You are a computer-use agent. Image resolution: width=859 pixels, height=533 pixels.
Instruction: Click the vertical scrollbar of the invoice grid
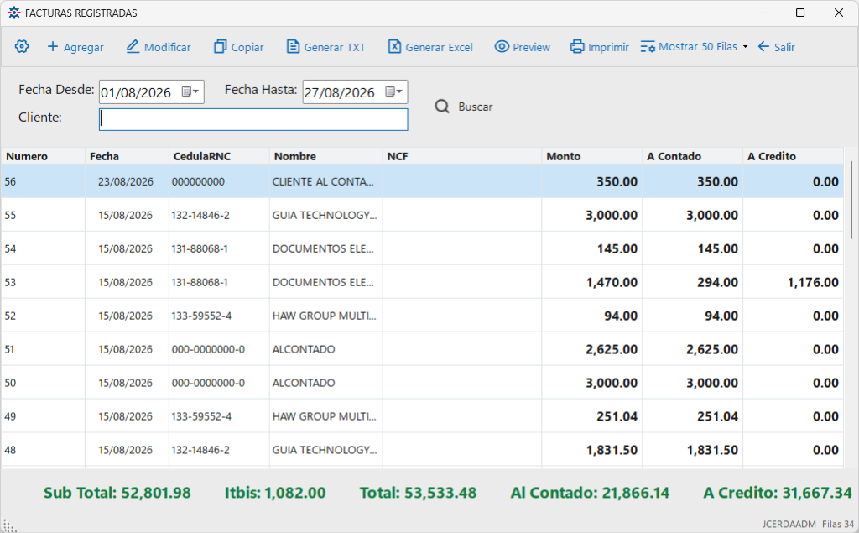[851, 200]
